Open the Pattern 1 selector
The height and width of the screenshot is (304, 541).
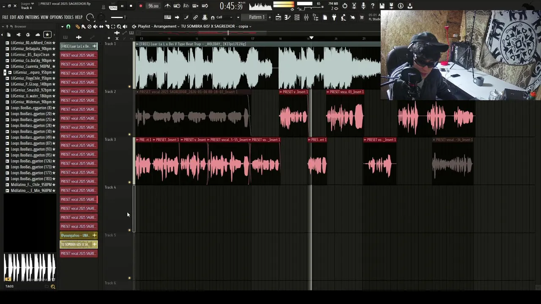click(x=257, y=17)
